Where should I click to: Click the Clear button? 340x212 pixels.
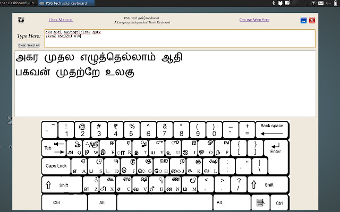(22, 45)
